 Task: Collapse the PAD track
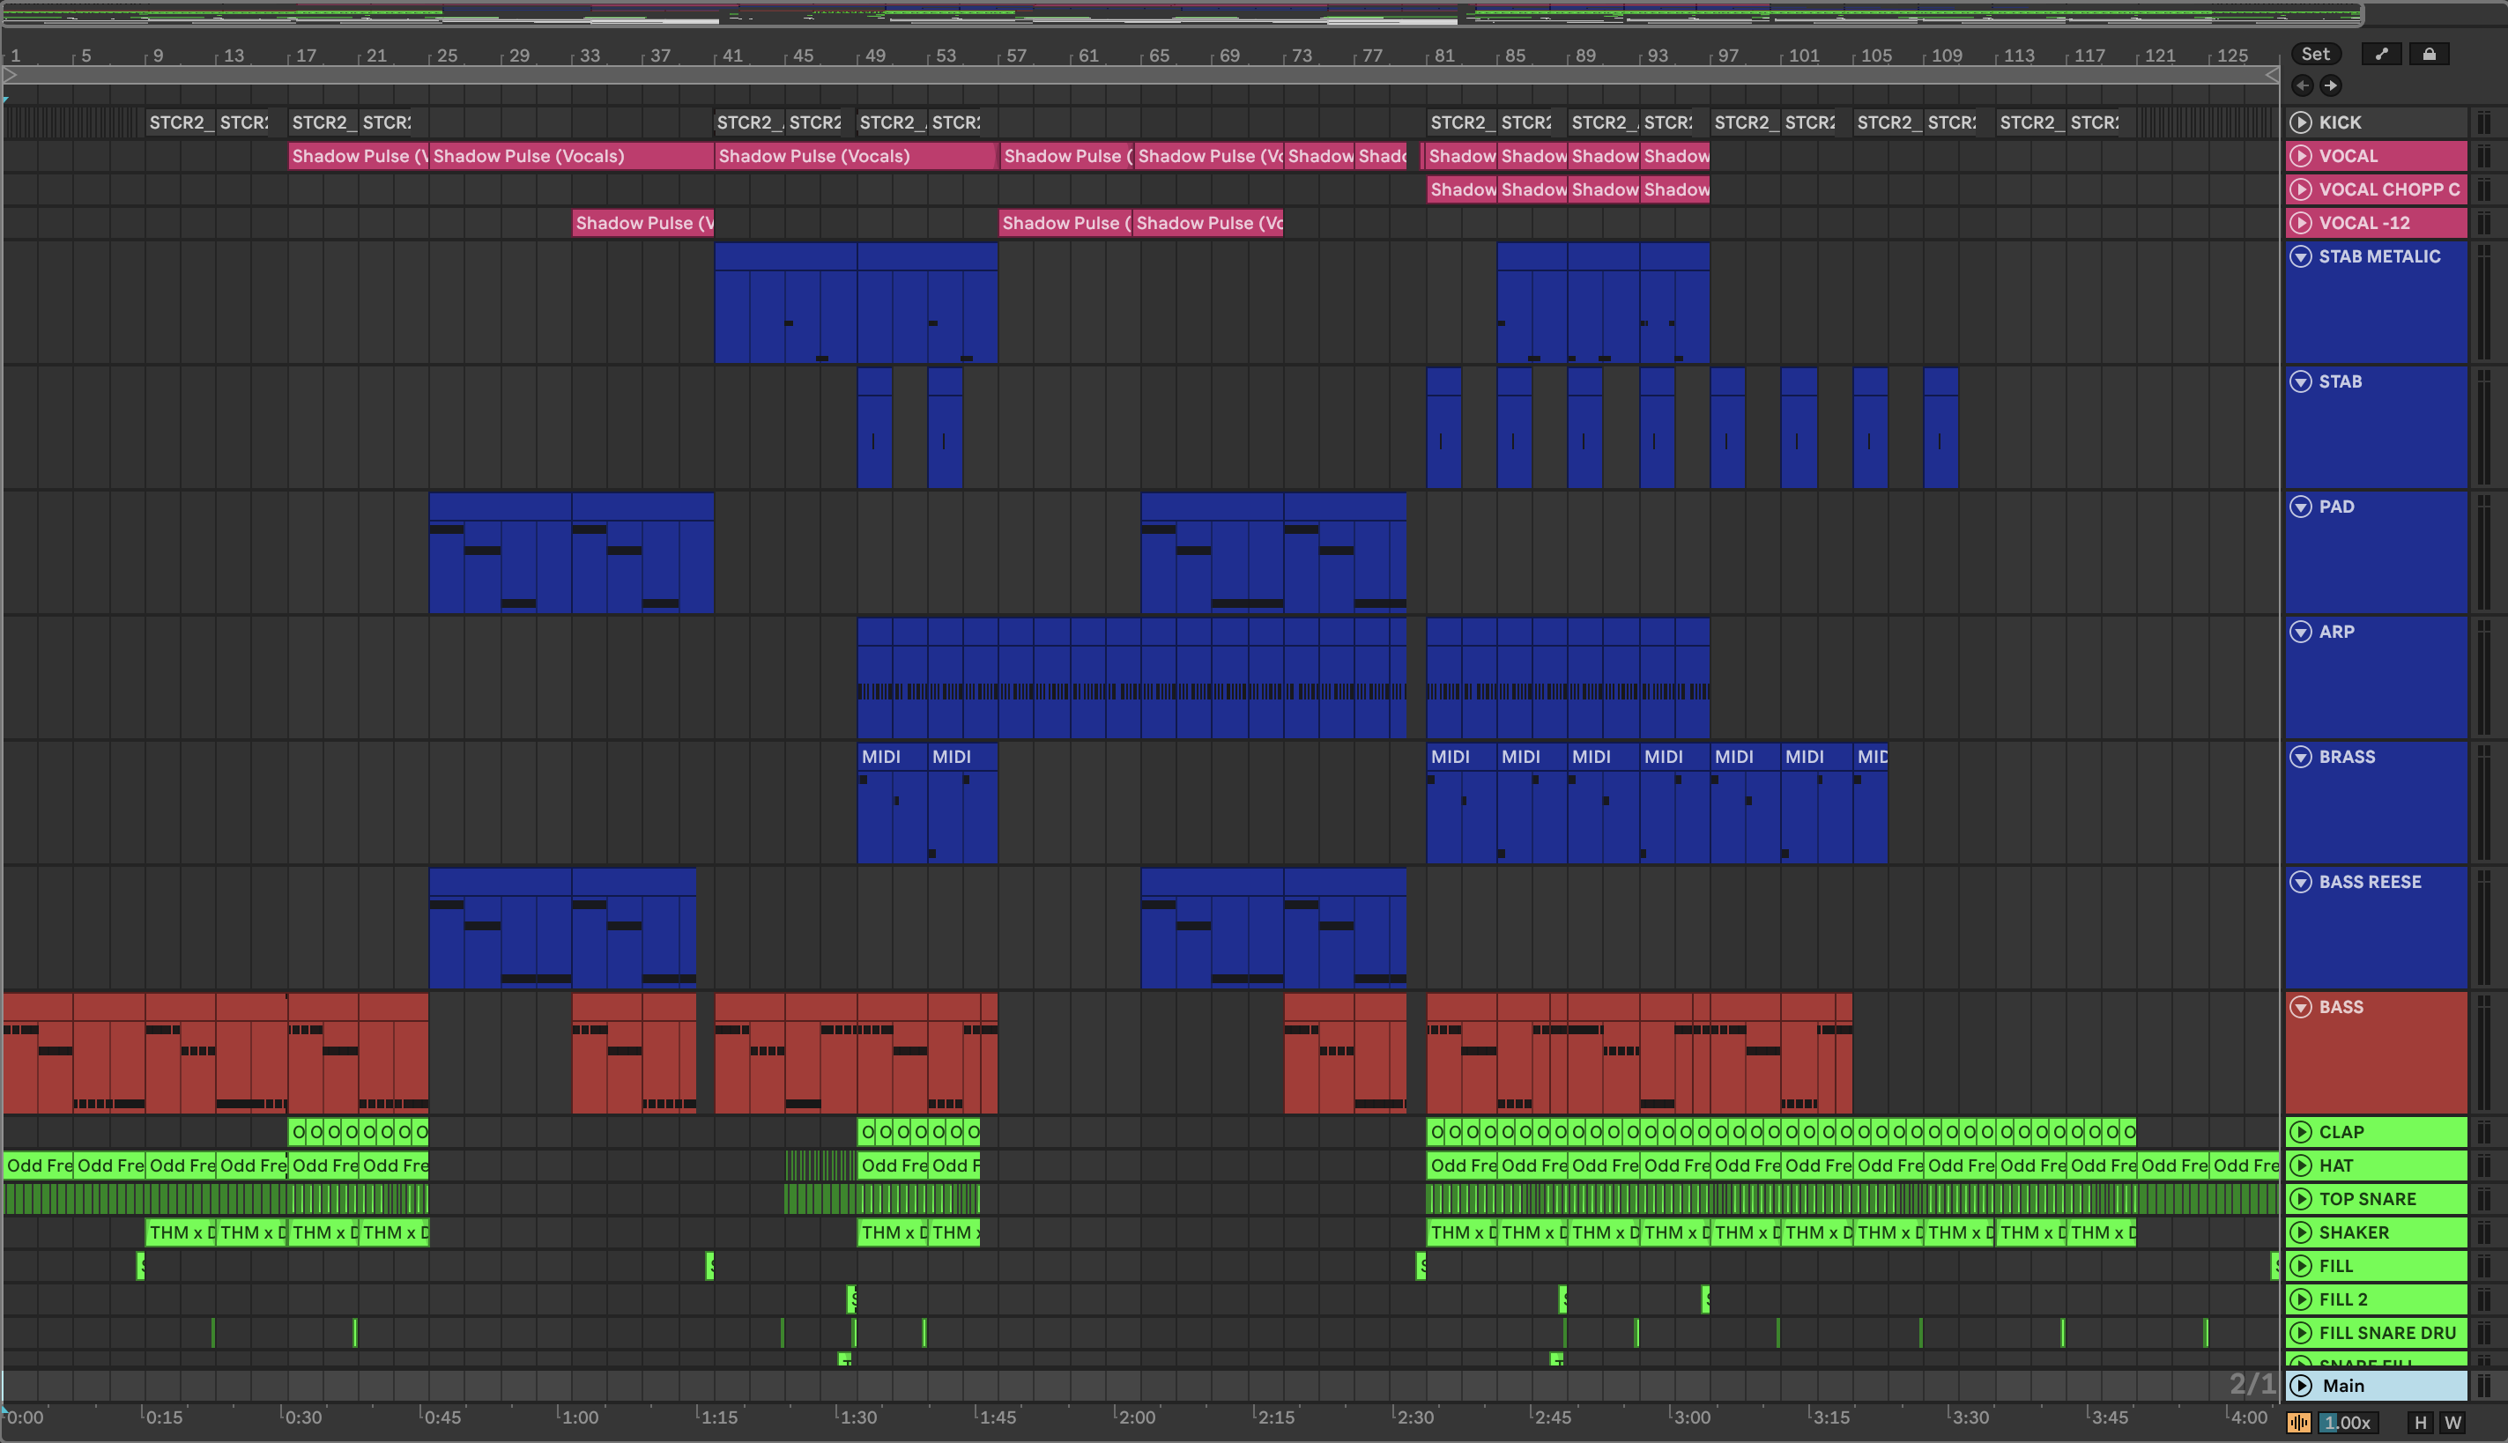point(2301,507)
